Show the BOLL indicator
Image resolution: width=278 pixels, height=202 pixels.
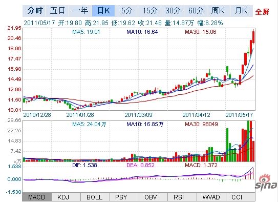(95, 197)
